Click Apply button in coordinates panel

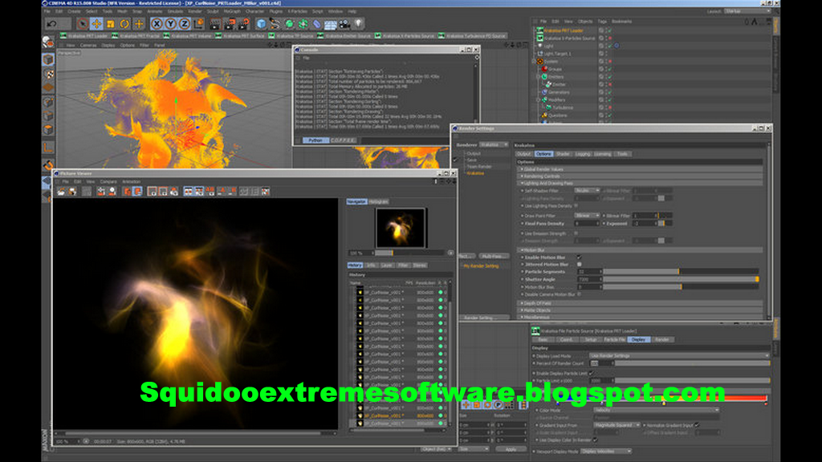[510, 449]
